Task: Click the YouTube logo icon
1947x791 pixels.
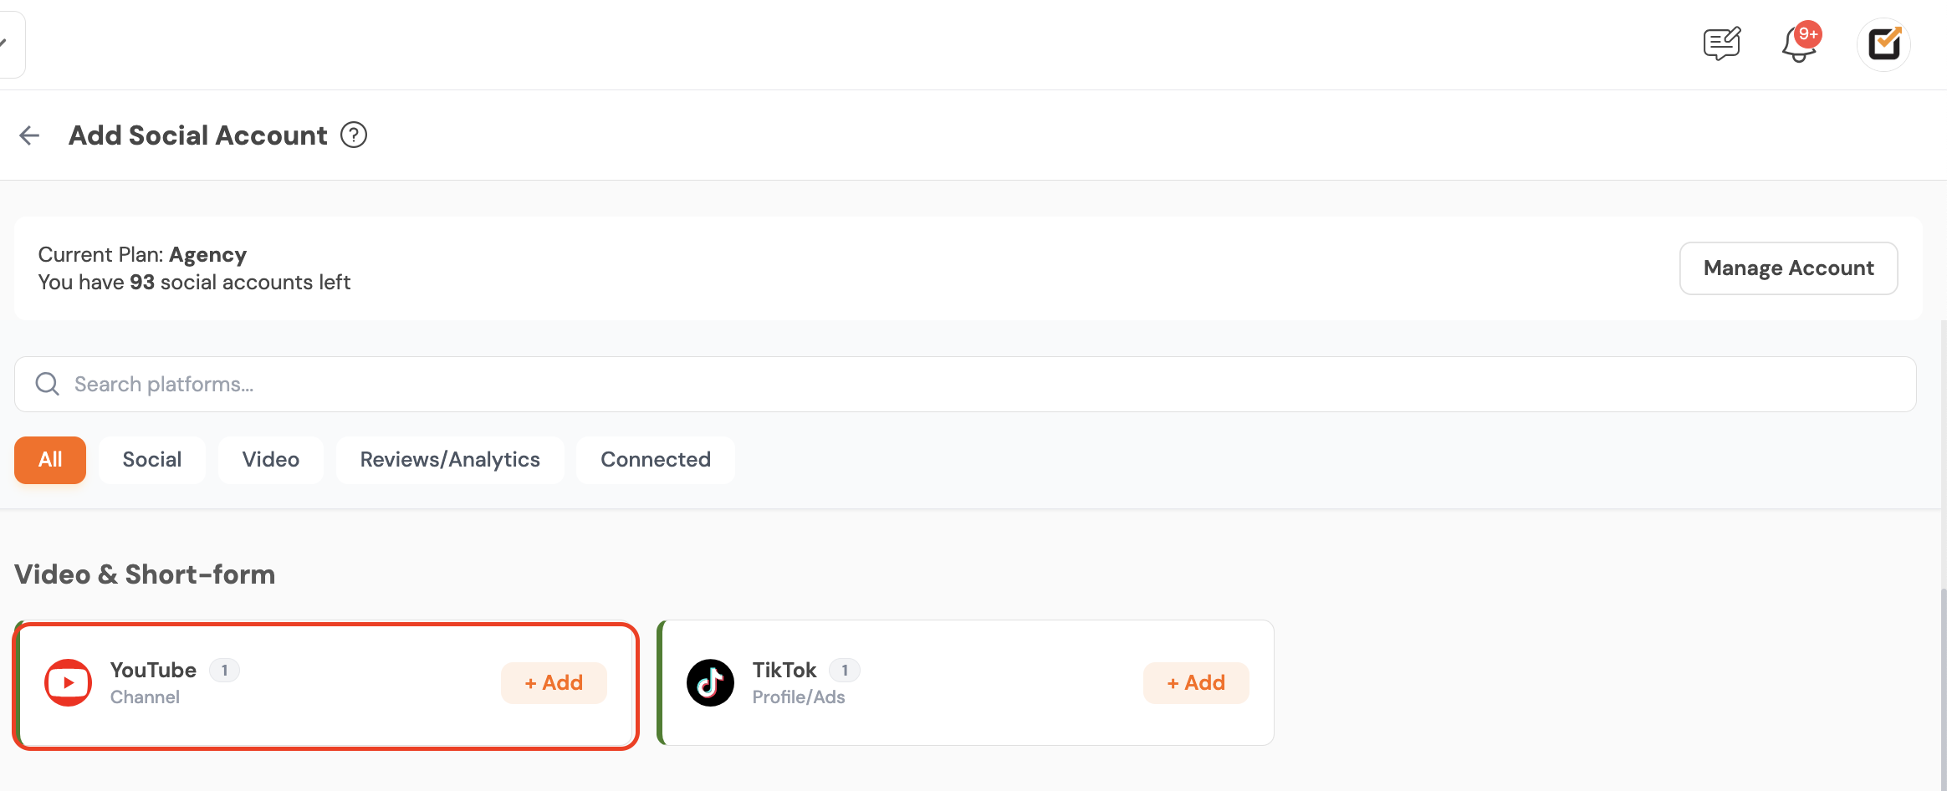Action: [x=68, y=682]
